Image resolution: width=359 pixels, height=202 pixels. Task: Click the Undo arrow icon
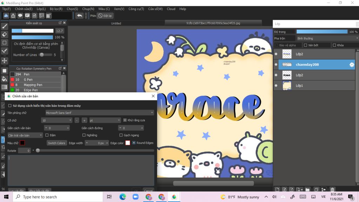[x=80, y=15]
